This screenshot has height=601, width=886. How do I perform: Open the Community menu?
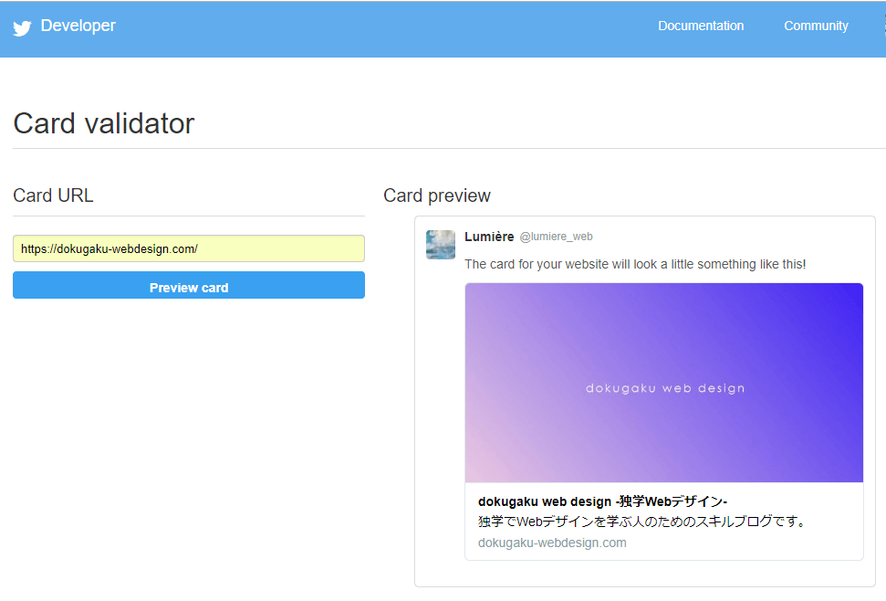[816, 26]
